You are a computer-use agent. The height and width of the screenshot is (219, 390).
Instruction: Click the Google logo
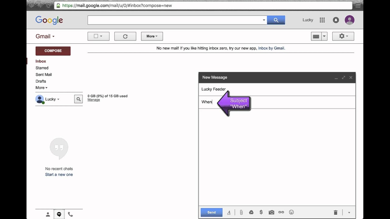pos(49,20)
